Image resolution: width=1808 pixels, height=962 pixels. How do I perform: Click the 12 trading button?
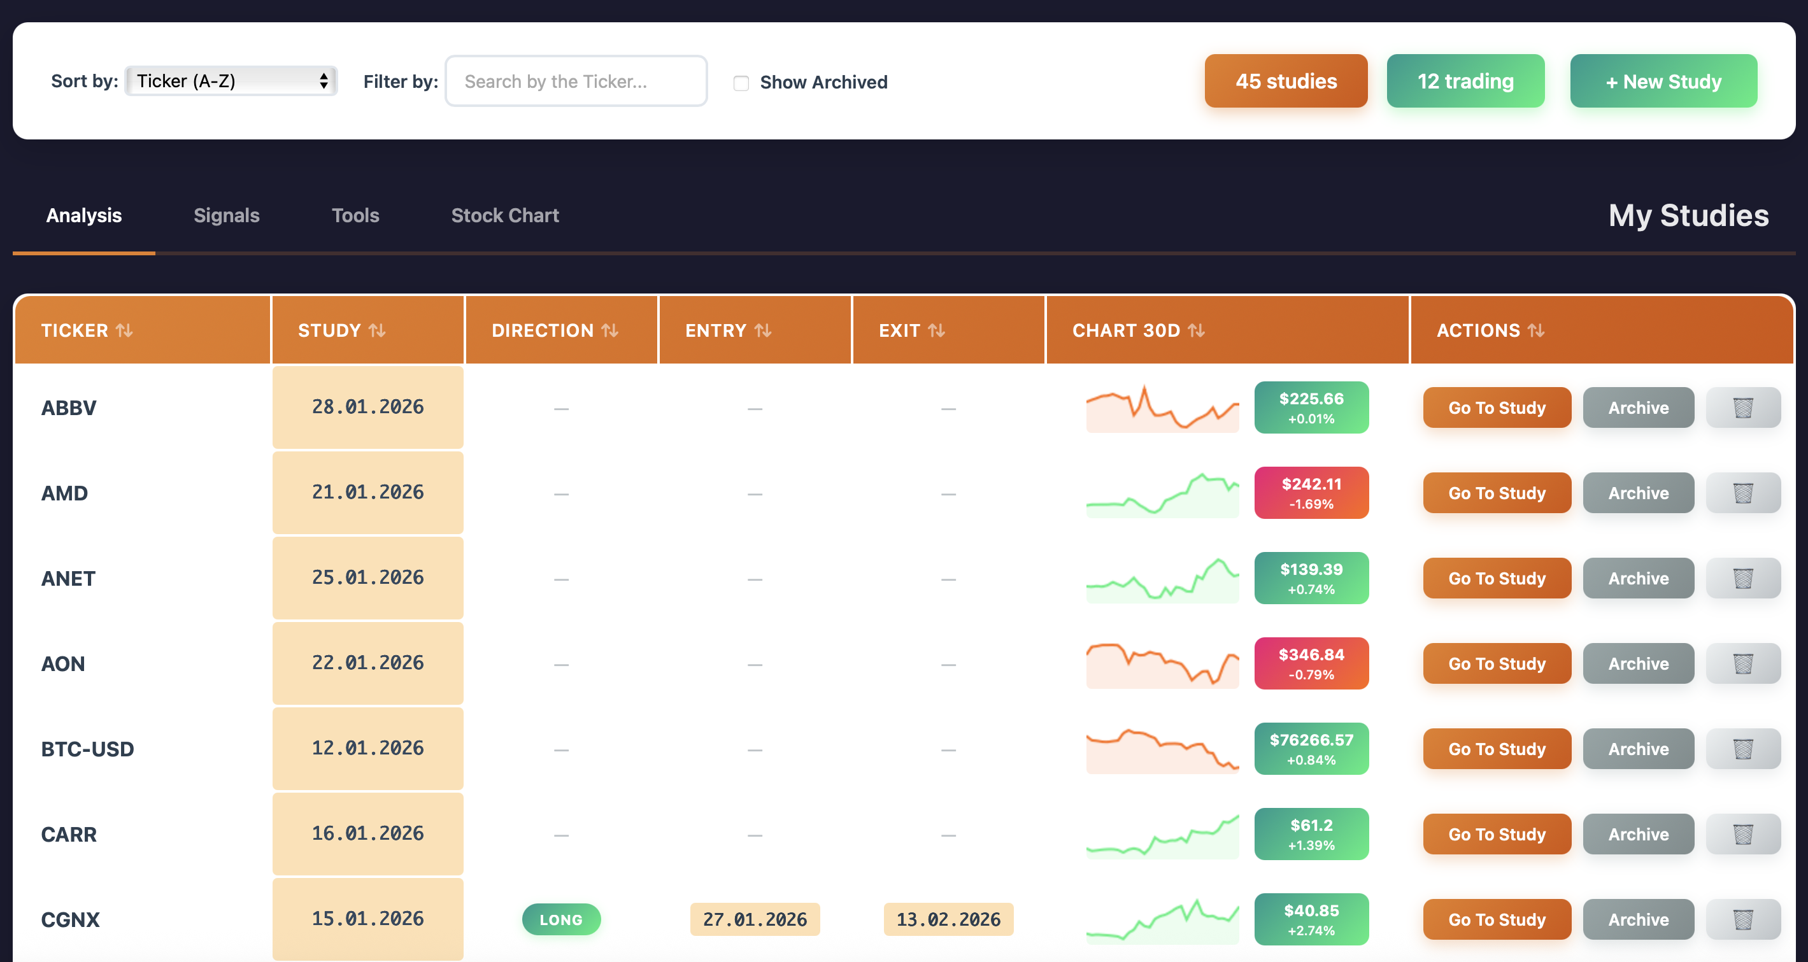pos(1465,81)
